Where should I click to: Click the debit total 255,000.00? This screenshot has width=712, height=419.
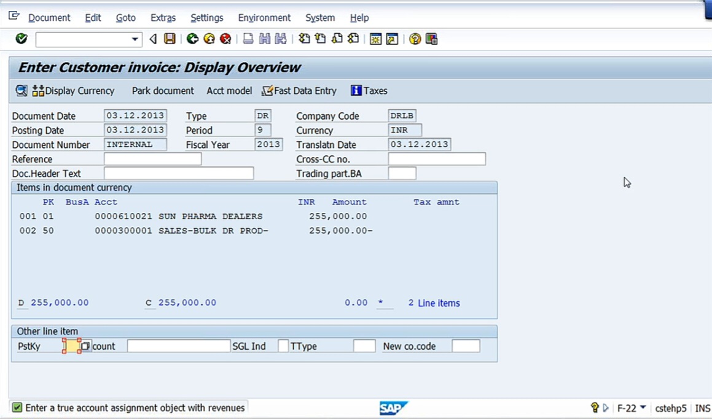point(60,302)
